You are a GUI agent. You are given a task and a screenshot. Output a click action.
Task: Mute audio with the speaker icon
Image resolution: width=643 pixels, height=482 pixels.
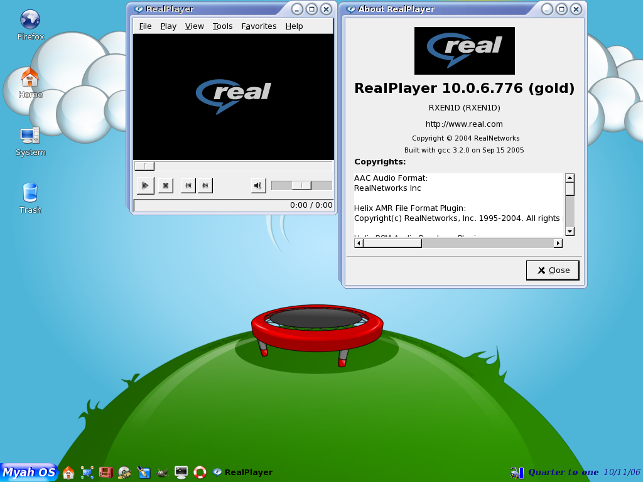[258, 185]
